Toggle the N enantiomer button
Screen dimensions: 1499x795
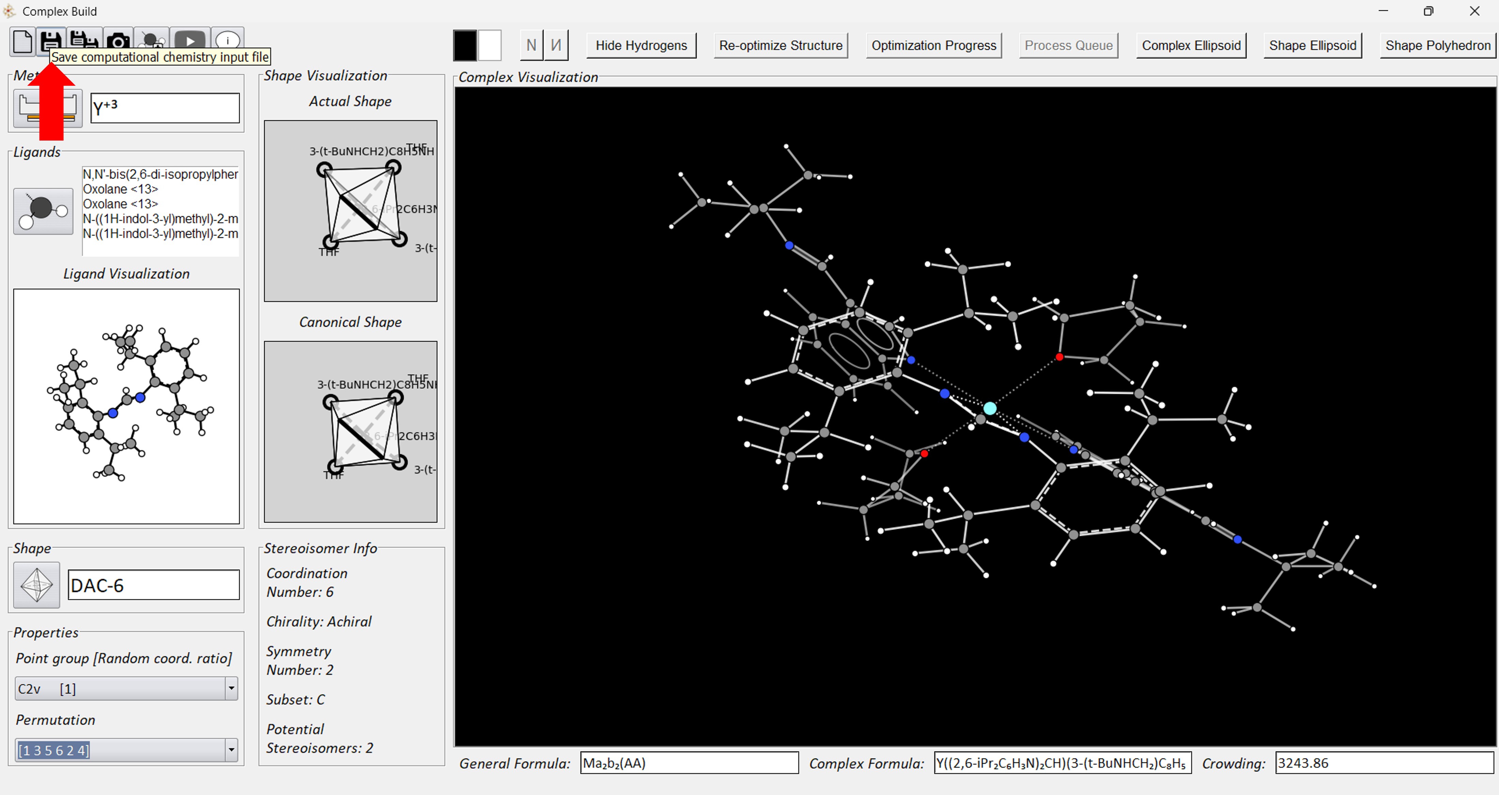coord(531,45)
